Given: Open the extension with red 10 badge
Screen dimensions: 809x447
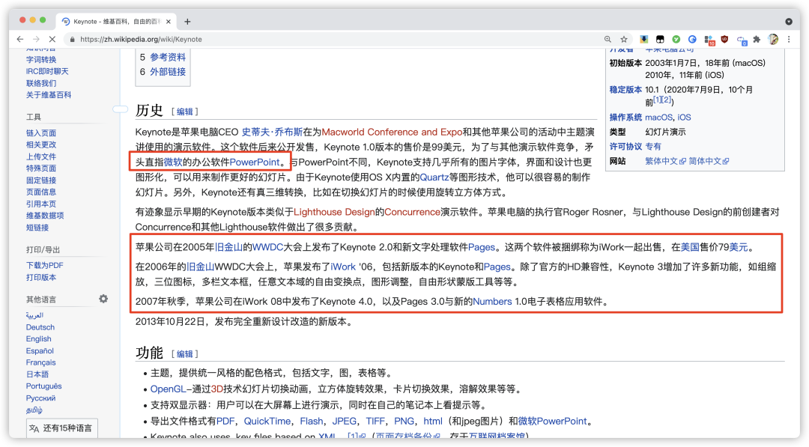Looking at the screenshot, I should 709,40.
